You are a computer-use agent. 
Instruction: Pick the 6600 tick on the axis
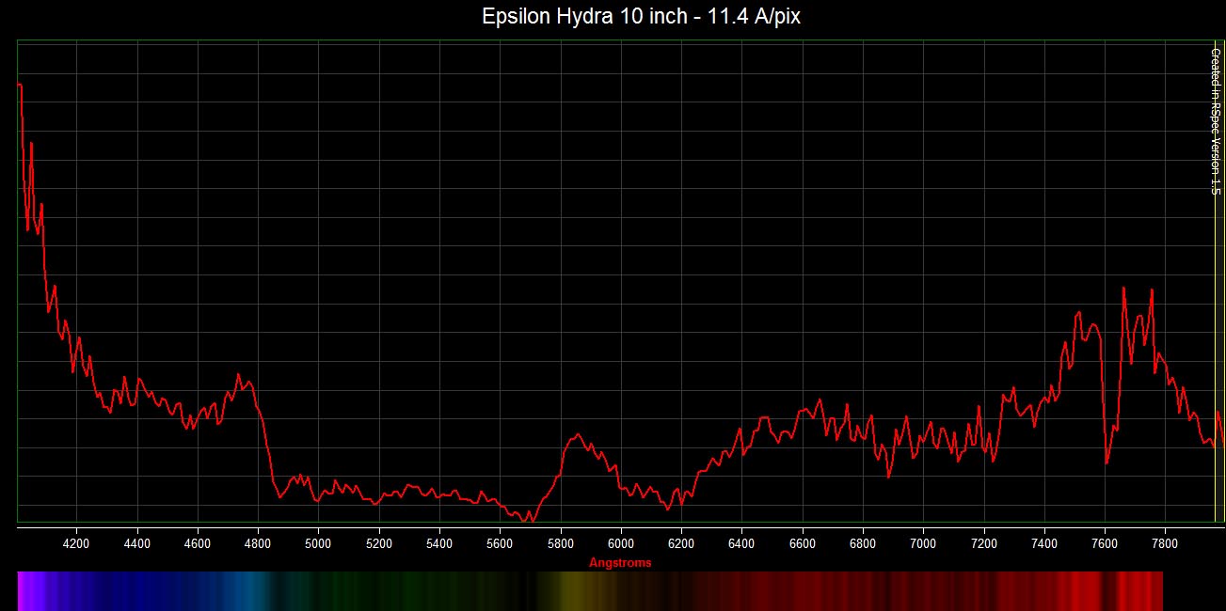tap(802, 543)
